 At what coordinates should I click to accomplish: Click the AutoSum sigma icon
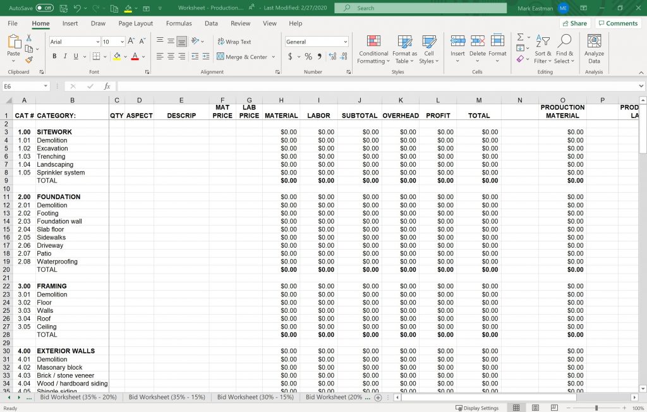point(520,38)
